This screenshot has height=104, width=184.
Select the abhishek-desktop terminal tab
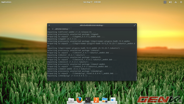(x=62, y=29)
